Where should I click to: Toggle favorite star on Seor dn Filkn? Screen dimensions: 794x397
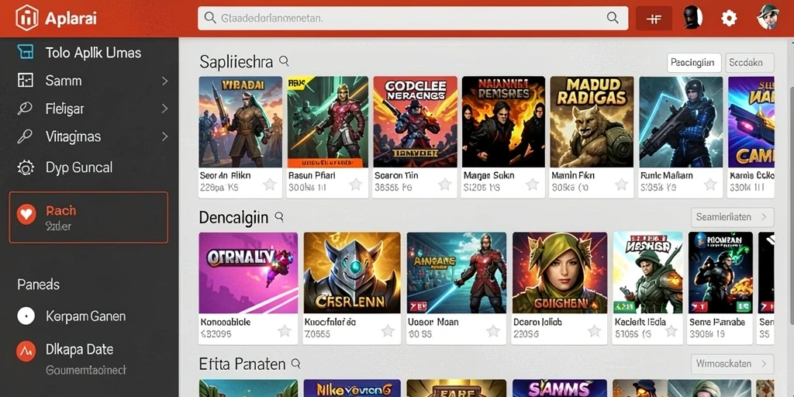[269, 185]
